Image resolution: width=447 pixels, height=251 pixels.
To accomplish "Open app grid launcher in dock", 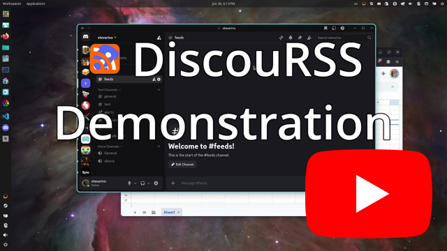I will coord(6,14).
